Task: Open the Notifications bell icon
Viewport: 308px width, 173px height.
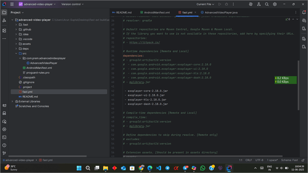Action: [x=304, y=12]
